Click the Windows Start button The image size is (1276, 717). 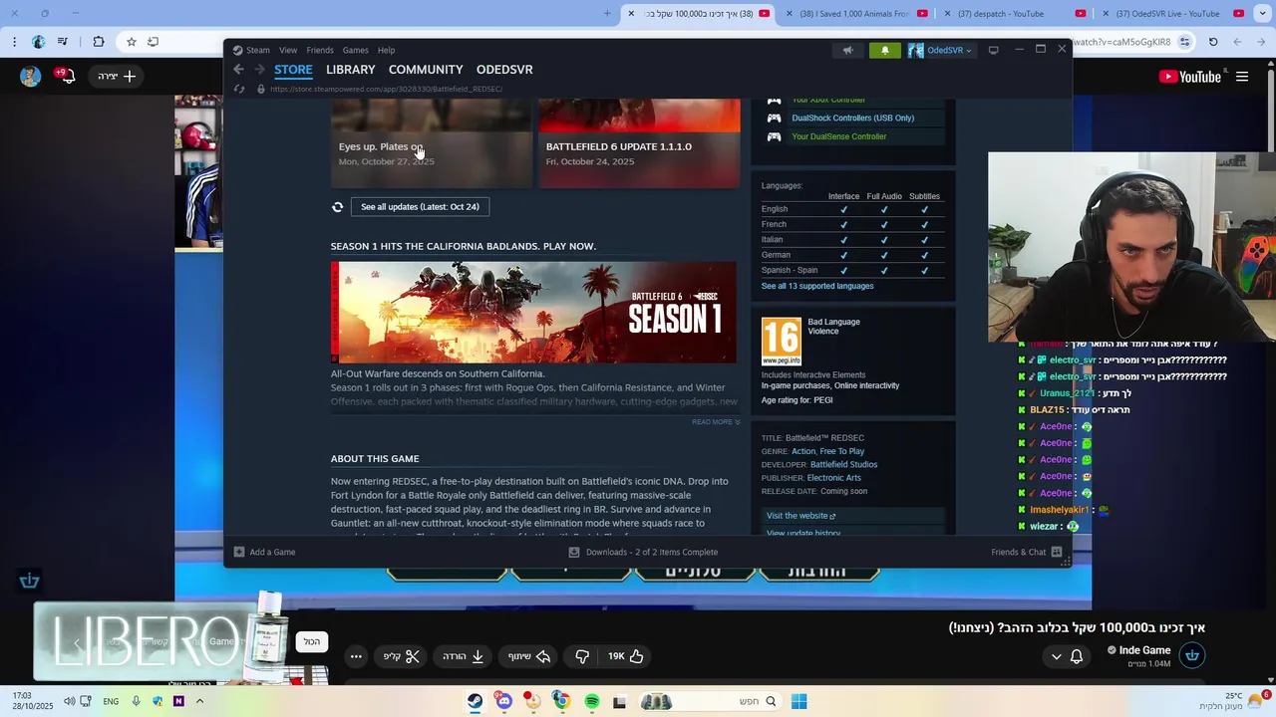click(798, 701)
